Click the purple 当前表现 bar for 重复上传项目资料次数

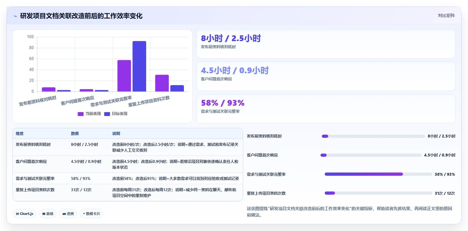[162, 83]
